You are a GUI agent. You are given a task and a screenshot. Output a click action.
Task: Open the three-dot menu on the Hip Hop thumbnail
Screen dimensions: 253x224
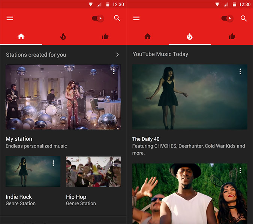(114, 163)
